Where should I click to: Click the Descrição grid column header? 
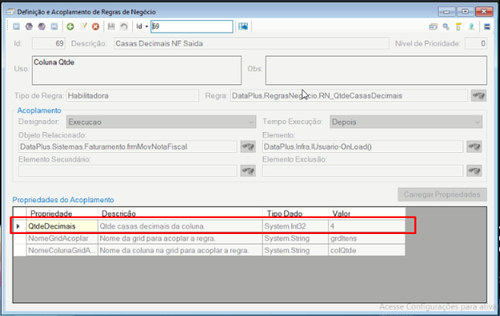[180, 213]
